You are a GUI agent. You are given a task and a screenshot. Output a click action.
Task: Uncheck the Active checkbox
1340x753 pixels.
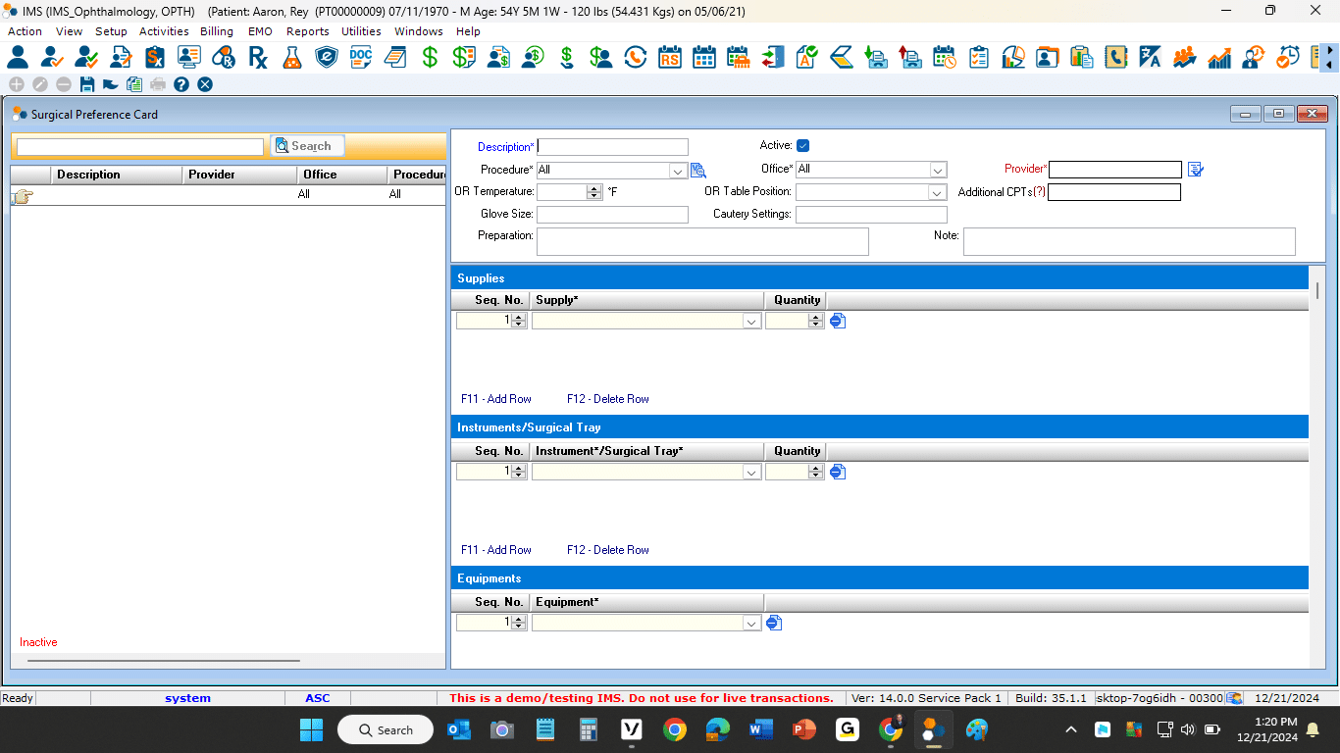point(802,146)
